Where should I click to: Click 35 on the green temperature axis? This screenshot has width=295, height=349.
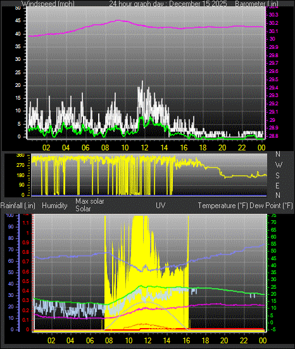(273, 272)
